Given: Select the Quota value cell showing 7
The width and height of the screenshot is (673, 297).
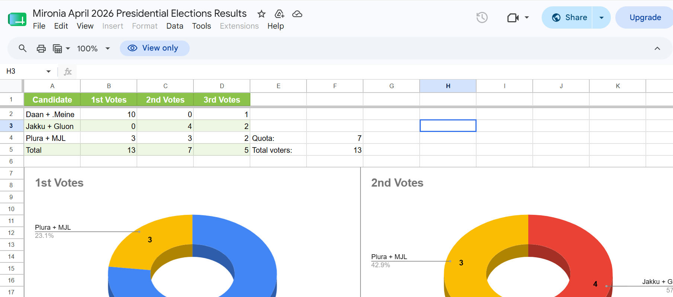Looking at the screenshot, I should tap(335, 138).
